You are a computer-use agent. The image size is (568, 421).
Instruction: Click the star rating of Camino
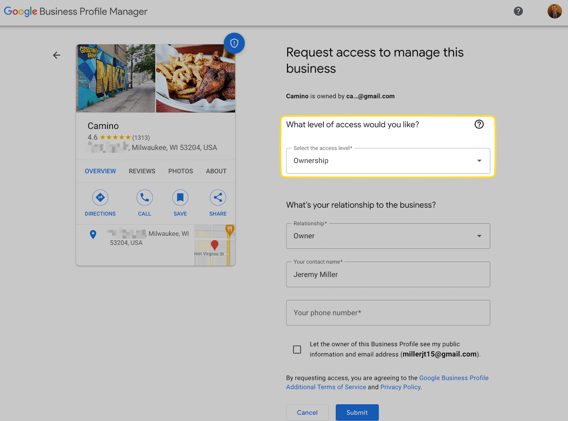pos(115,137)
